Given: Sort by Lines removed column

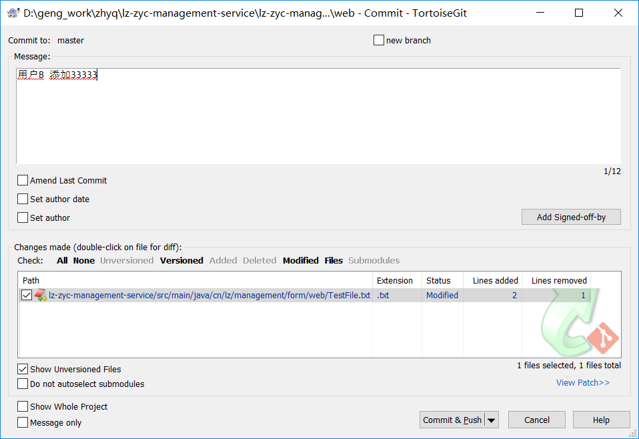Looking at the screenshot, I should [557, 280].
